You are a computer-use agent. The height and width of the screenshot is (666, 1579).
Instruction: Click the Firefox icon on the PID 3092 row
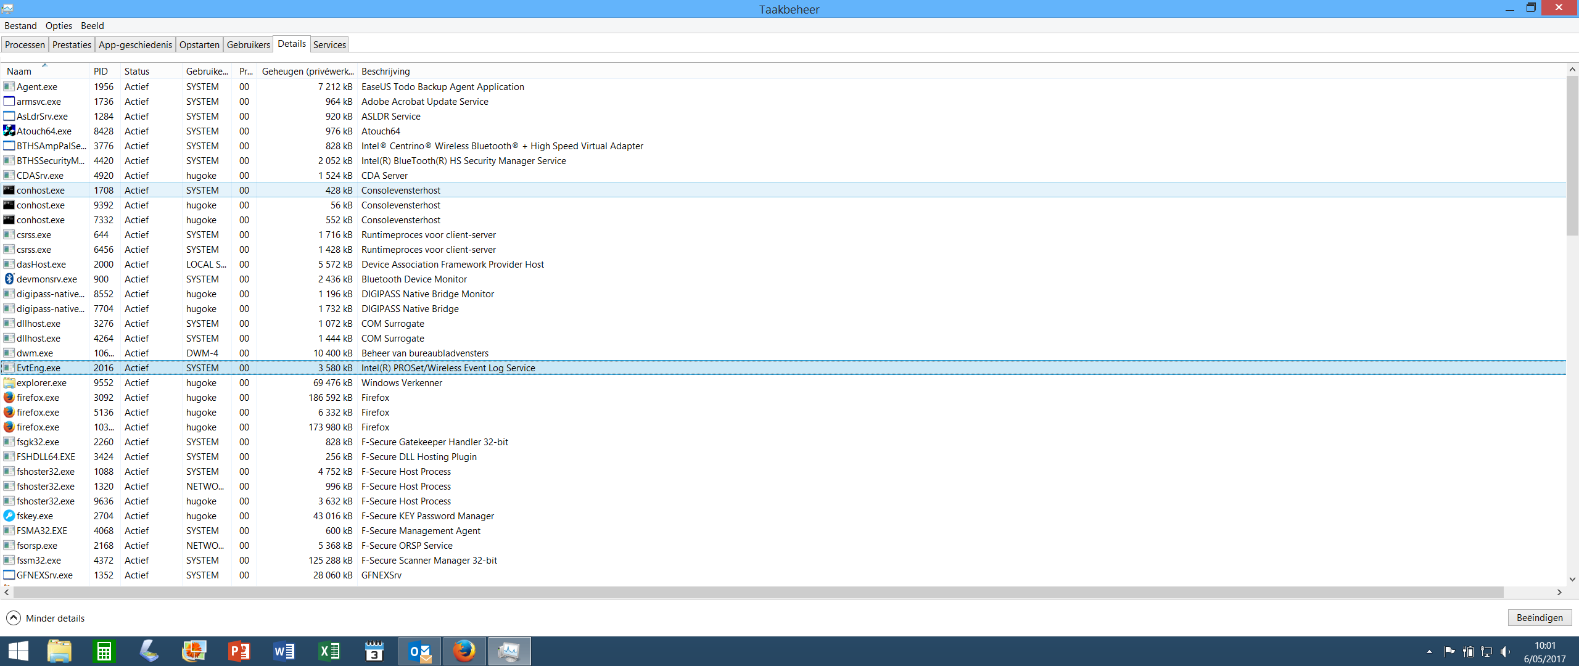[9, 397]
